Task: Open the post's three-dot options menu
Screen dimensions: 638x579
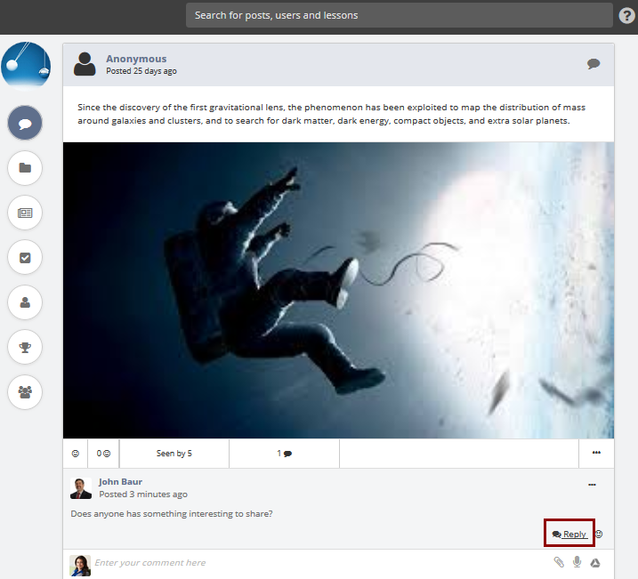Action: click(596, 453)
